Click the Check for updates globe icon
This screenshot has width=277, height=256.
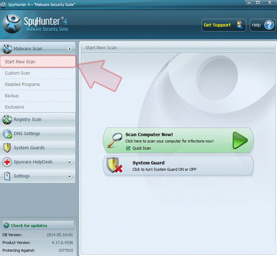6,225
